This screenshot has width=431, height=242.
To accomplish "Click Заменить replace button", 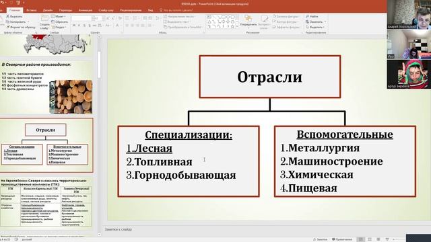I will tap(316, 22).
